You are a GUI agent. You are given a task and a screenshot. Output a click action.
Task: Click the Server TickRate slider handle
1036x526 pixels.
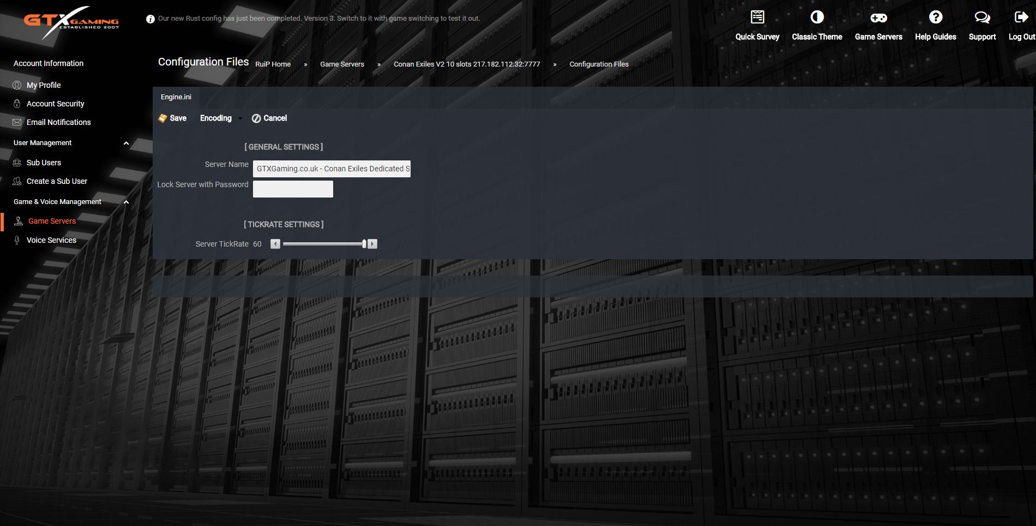pyautogui.click(x=364, y=244)
